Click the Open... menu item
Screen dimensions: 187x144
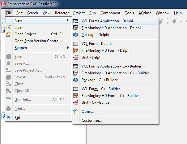[20, 27]
